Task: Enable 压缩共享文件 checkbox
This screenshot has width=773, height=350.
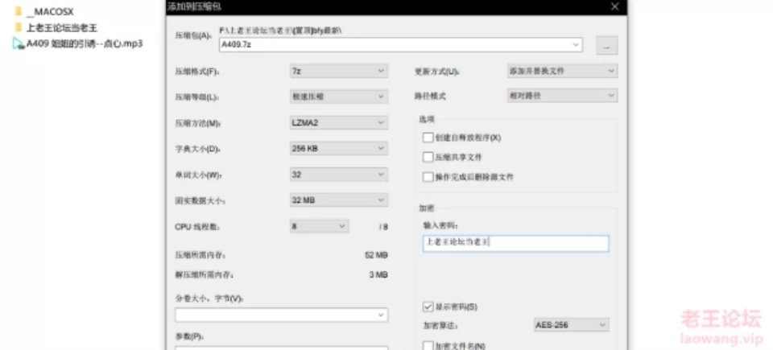Action: 428,157
